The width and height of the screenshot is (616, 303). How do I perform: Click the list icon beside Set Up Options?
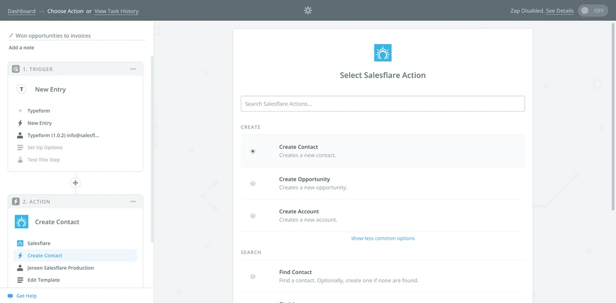click(20, 148)
